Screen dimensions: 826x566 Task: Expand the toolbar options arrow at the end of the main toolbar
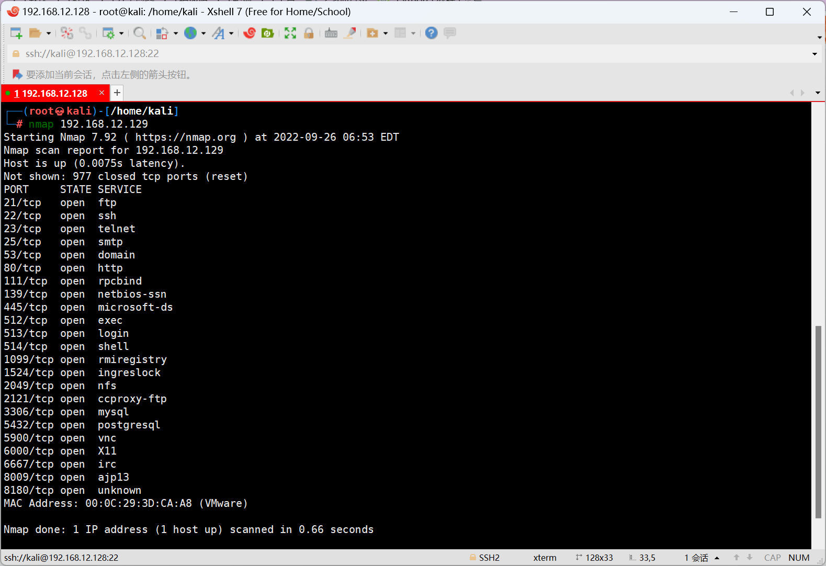(819, 38)
